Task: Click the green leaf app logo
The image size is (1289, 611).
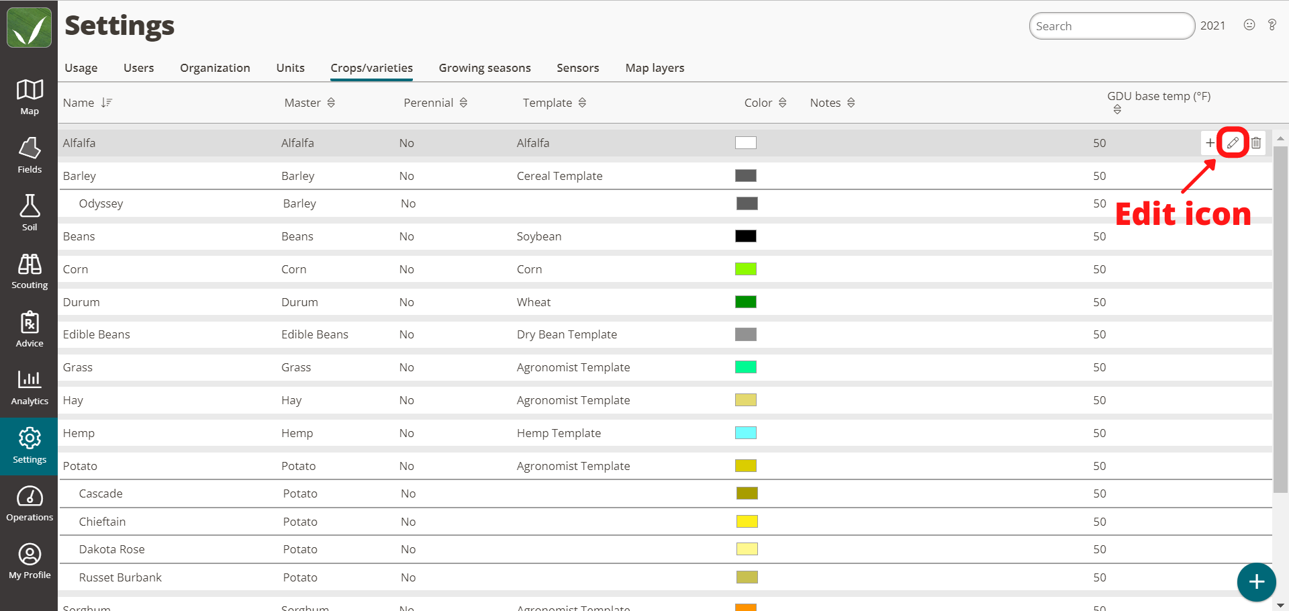Action: 29,28
